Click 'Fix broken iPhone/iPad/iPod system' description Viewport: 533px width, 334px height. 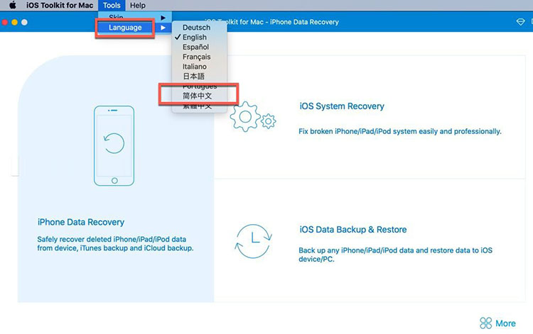click(x=399, y=132)
